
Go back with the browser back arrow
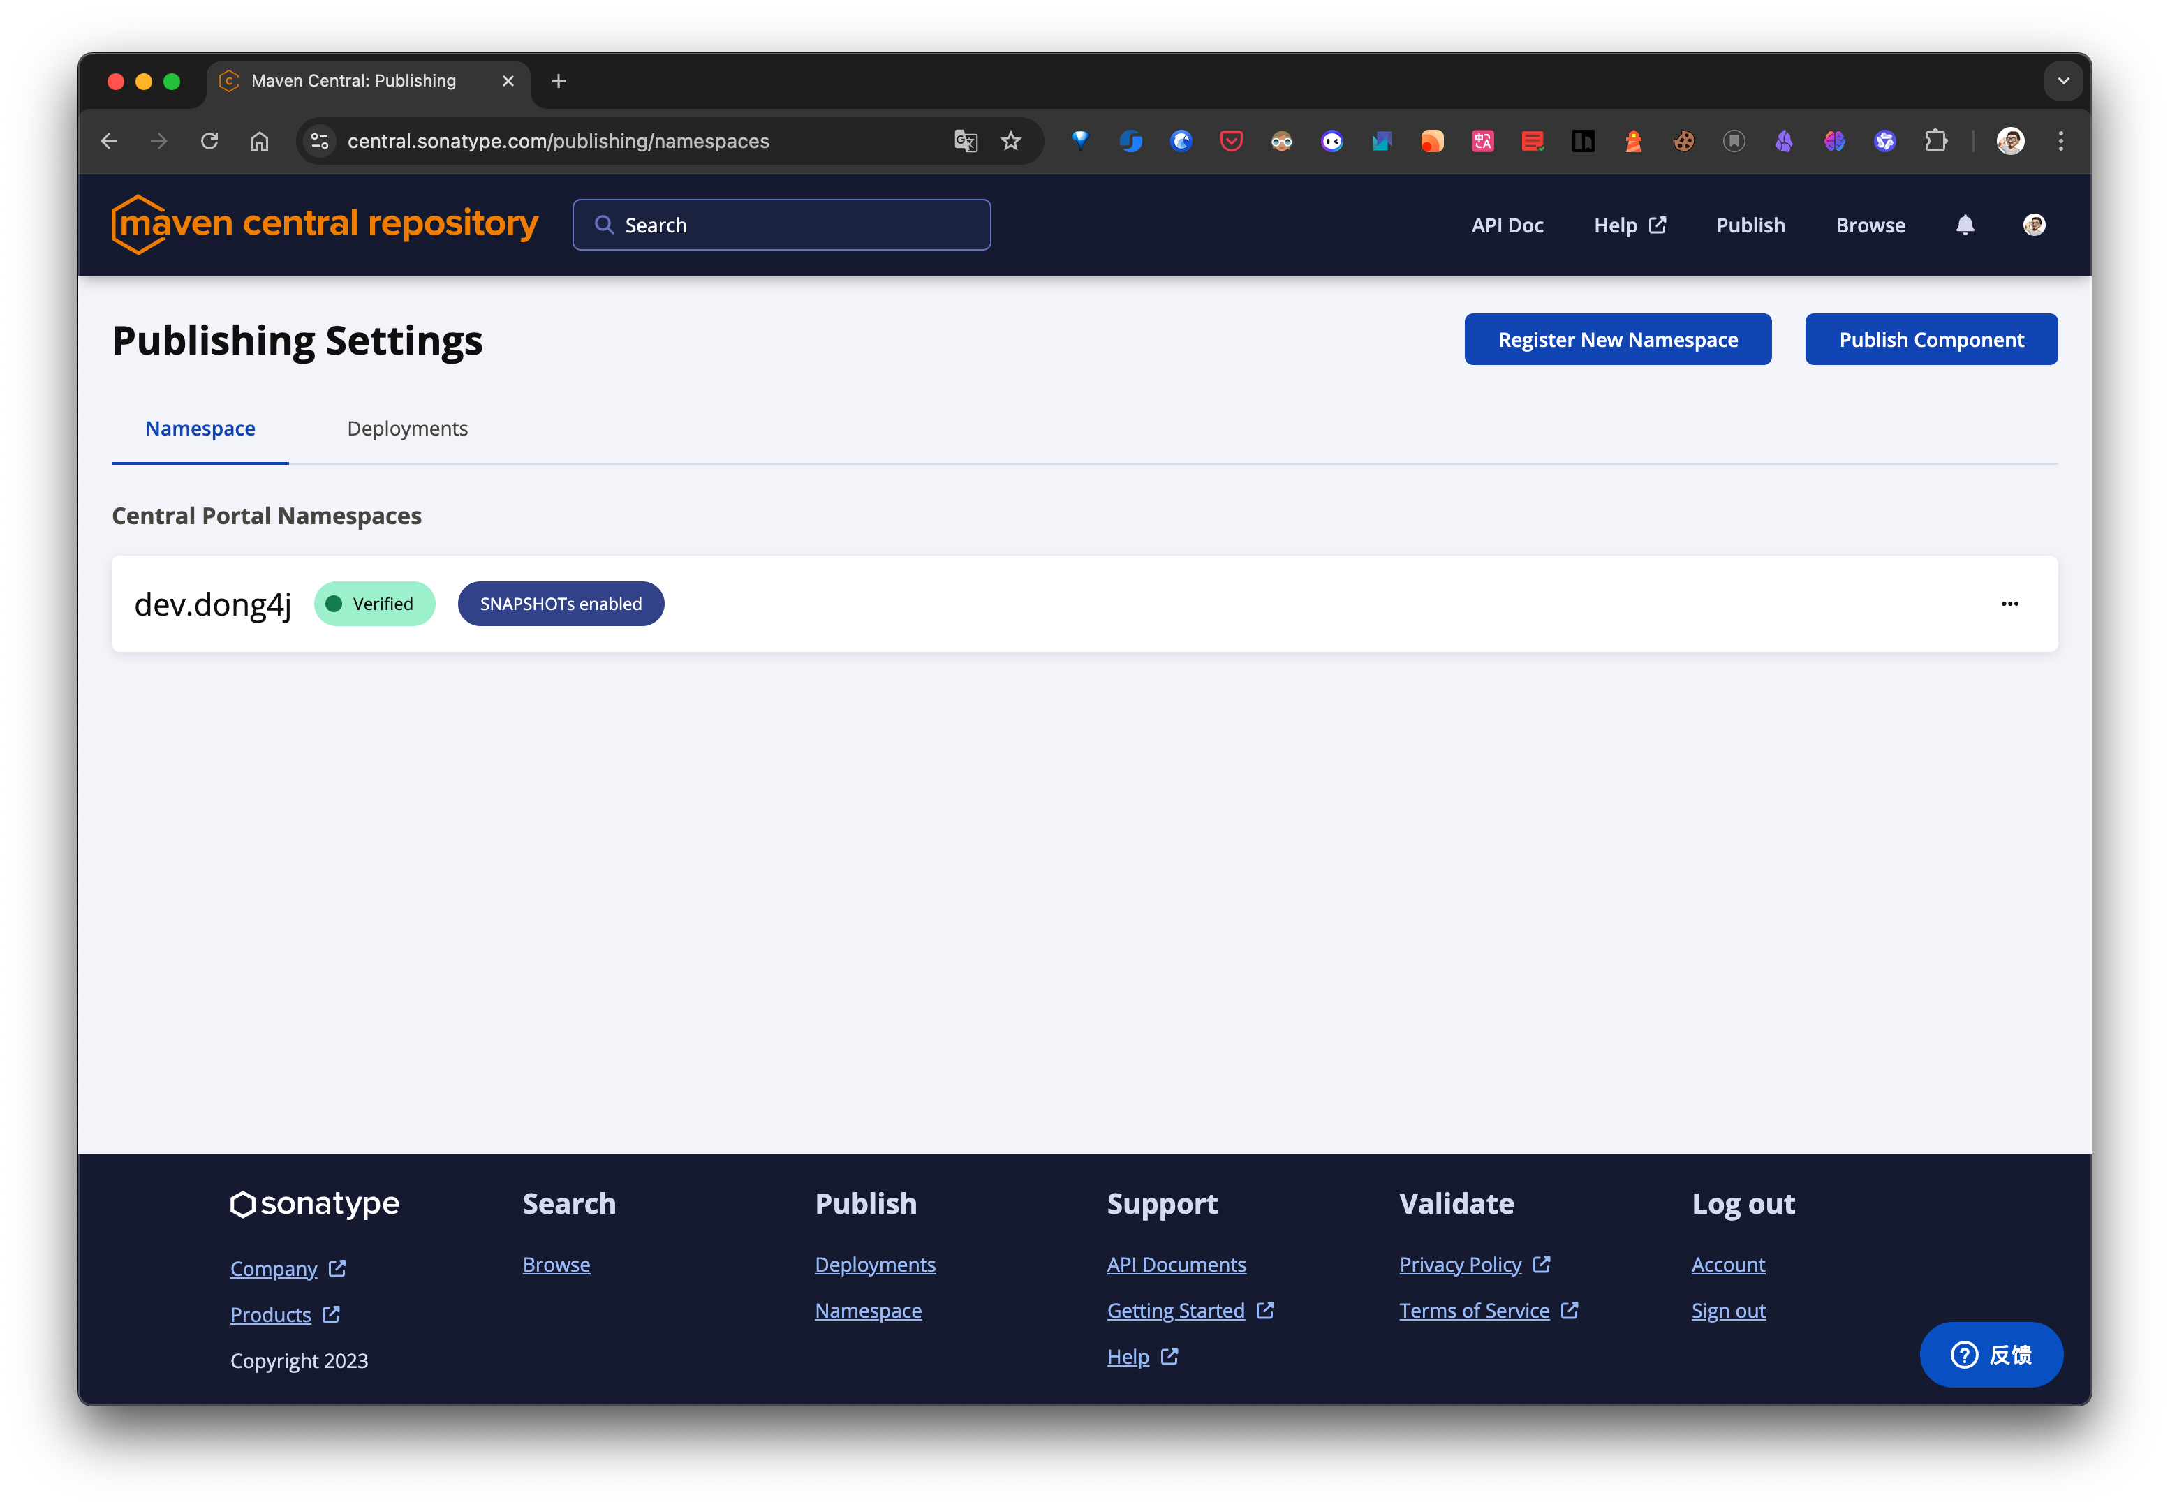pyautogui.click(x=110, y=141)
